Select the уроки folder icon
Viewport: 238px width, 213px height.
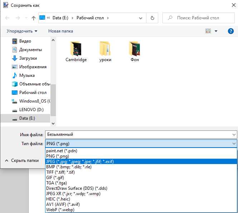tap(105, 49)
